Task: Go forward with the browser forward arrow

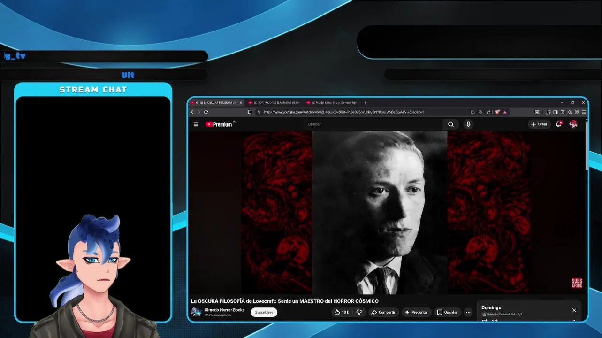Action: point(199,112)
